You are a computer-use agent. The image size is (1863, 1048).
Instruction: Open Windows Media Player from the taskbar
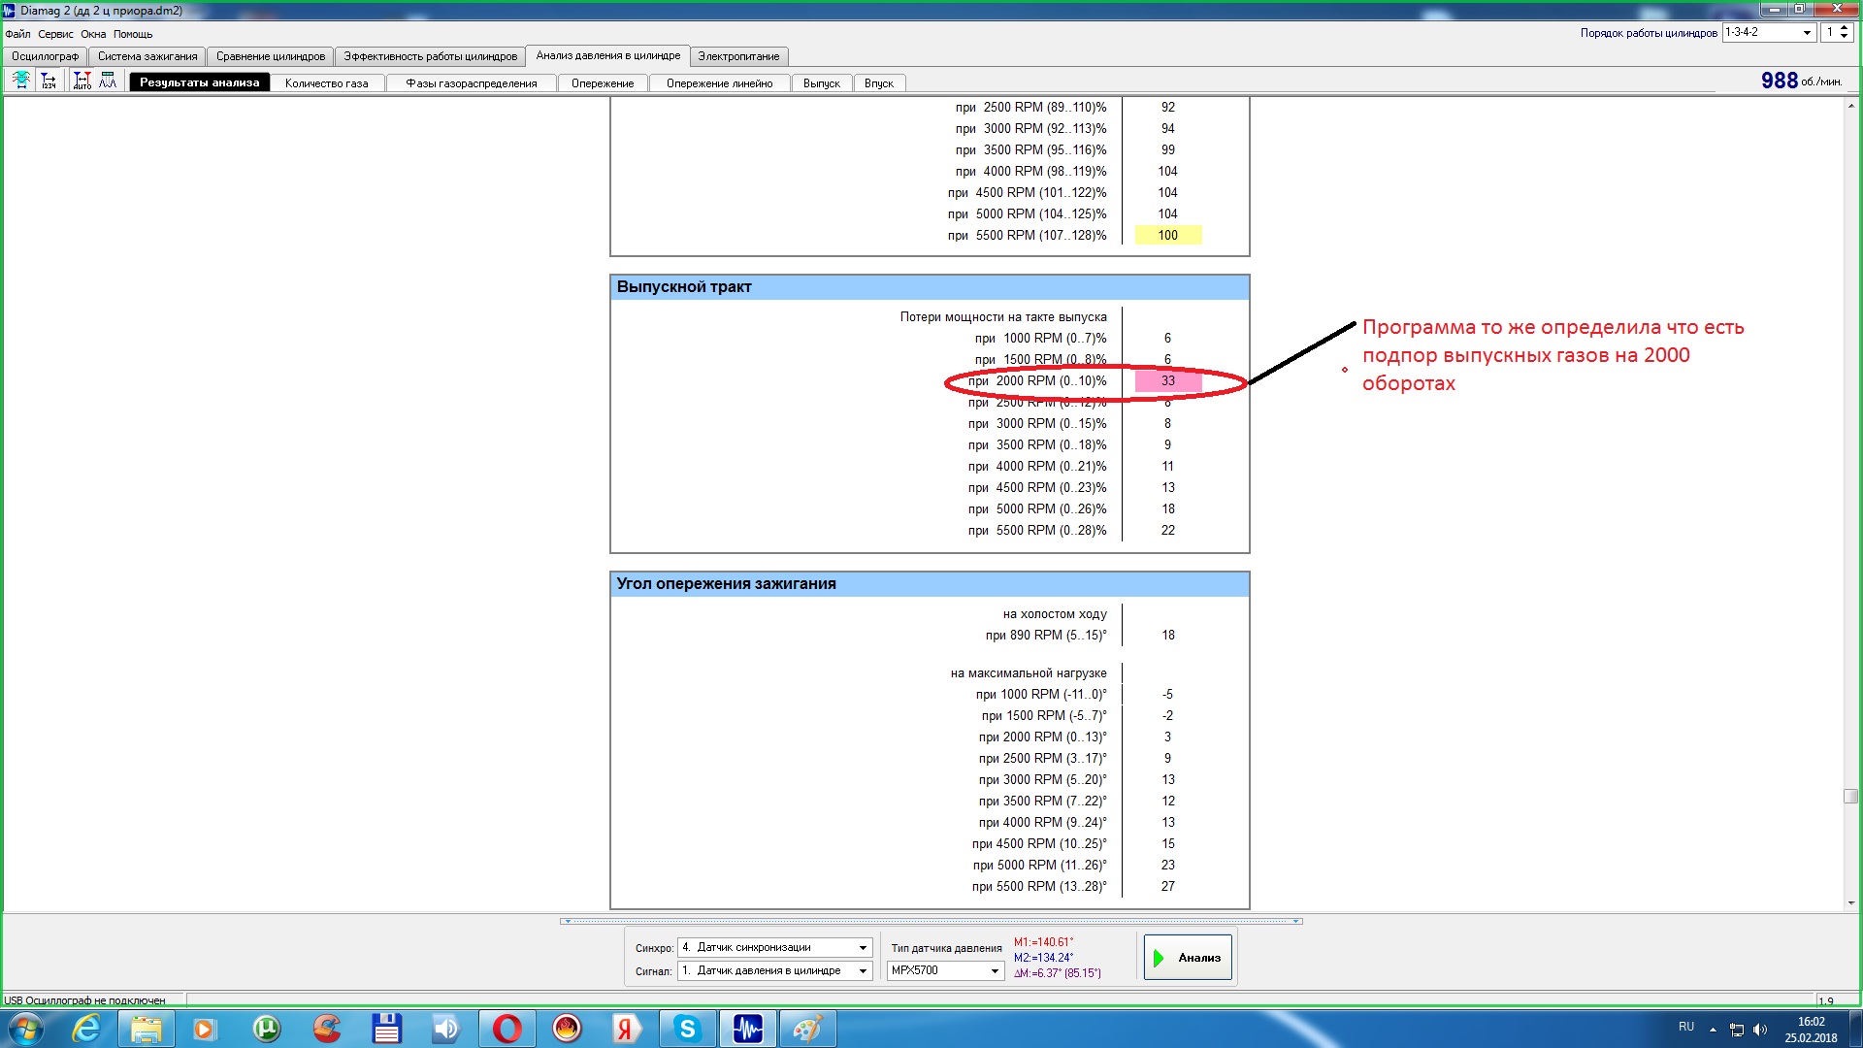(x=205, y=1029)
